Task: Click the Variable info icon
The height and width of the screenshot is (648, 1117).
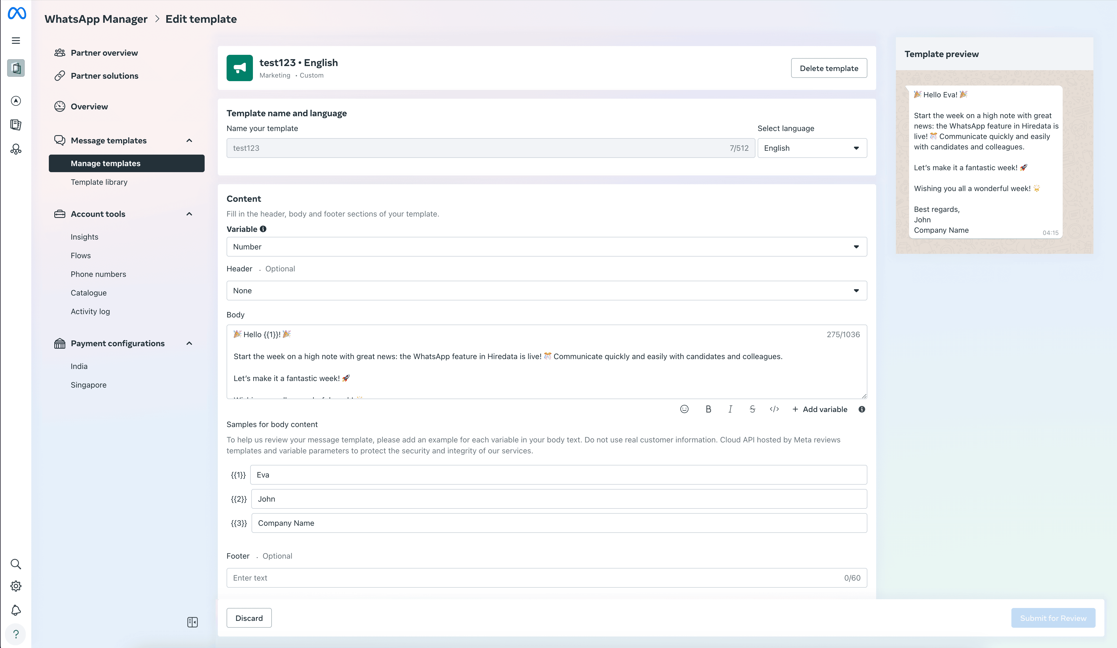Action: (x=263, y=229)
